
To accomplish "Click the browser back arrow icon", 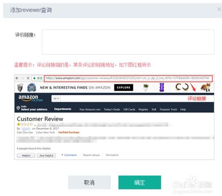I will tap(17, 78).
